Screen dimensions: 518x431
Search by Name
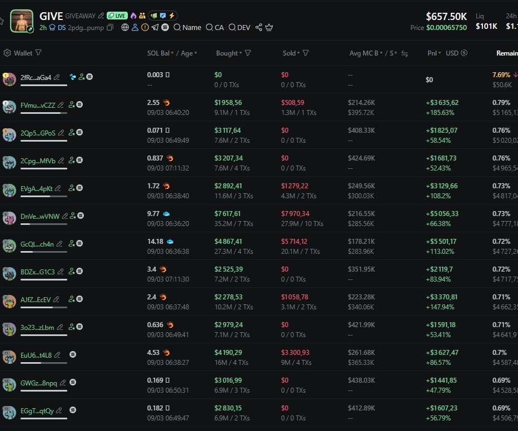[187, 27]
